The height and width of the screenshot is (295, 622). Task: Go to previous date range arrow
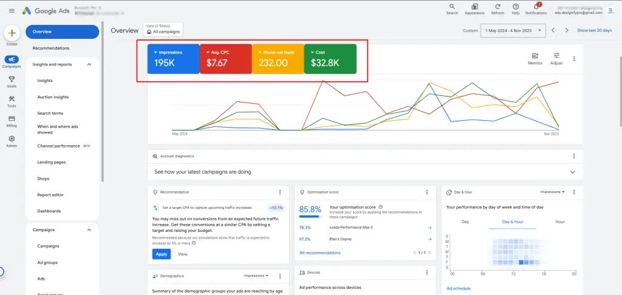pyautogui.click(x=553, y=30)
